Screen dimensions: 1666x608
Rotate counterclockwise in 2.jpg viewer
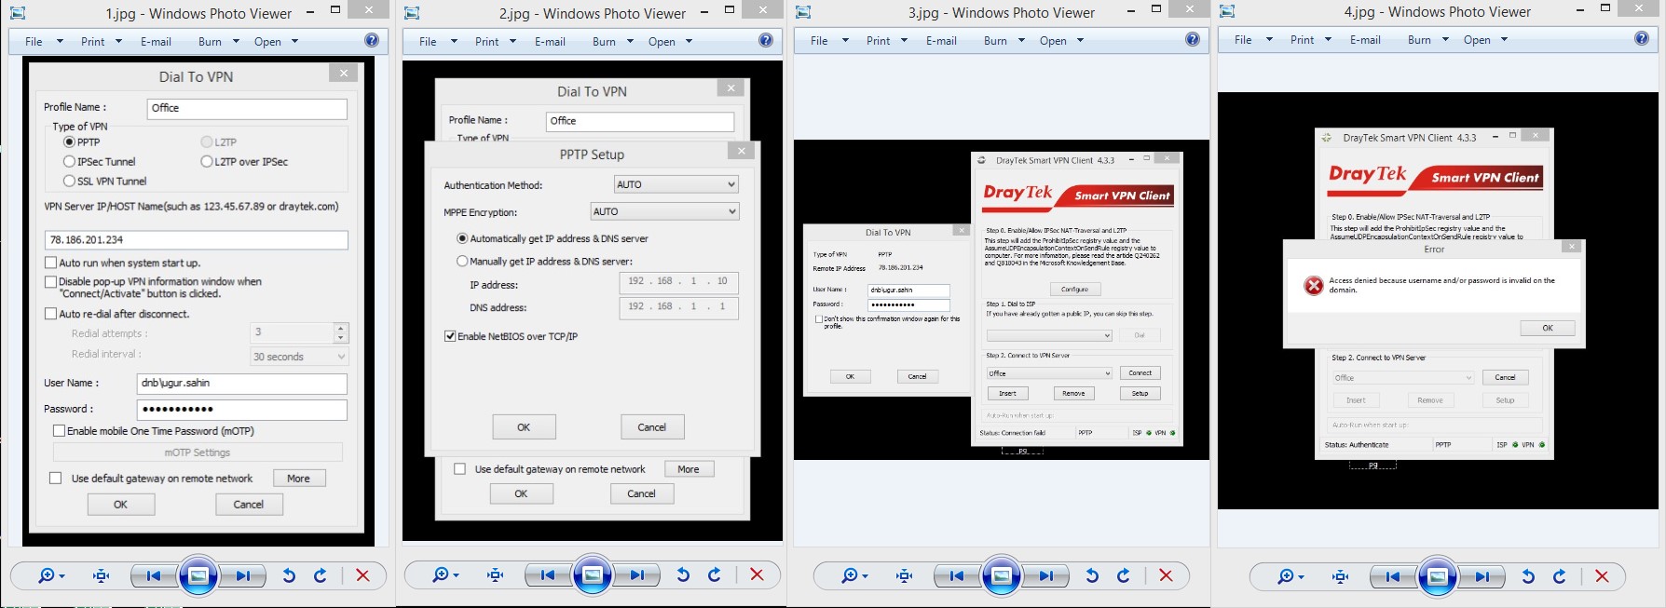tap(683, 575)
